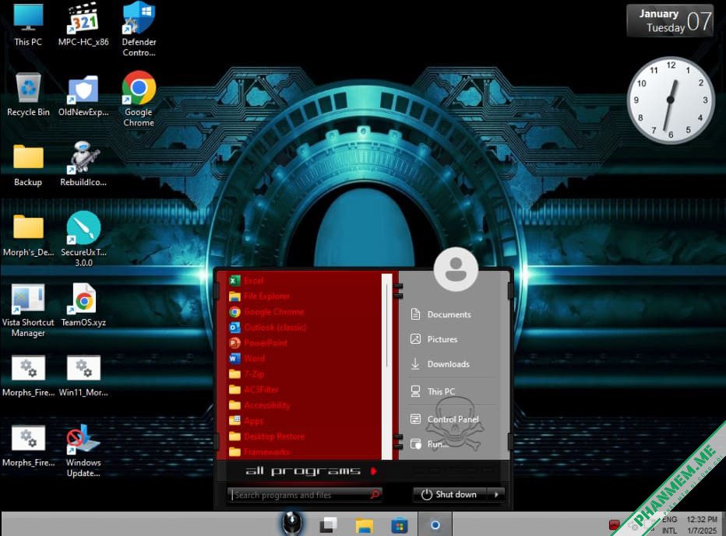Image resolution: width=726 pixels, height=536 pixels.
Task: Click the start menu programs scrollbar
Action: 386,366
